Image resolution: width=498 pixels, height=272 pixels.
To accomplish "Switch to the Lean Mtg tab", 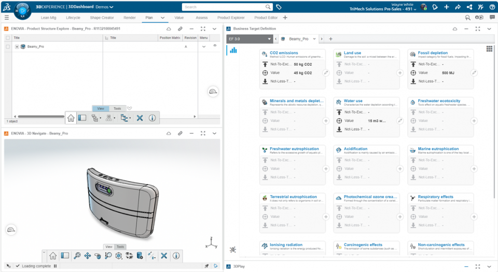I will (x=49, y=18).
